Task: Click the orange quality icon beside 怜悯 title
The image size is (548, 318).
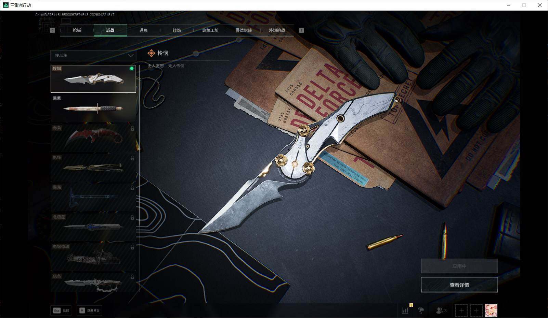Action: click(x=151, y=53)
